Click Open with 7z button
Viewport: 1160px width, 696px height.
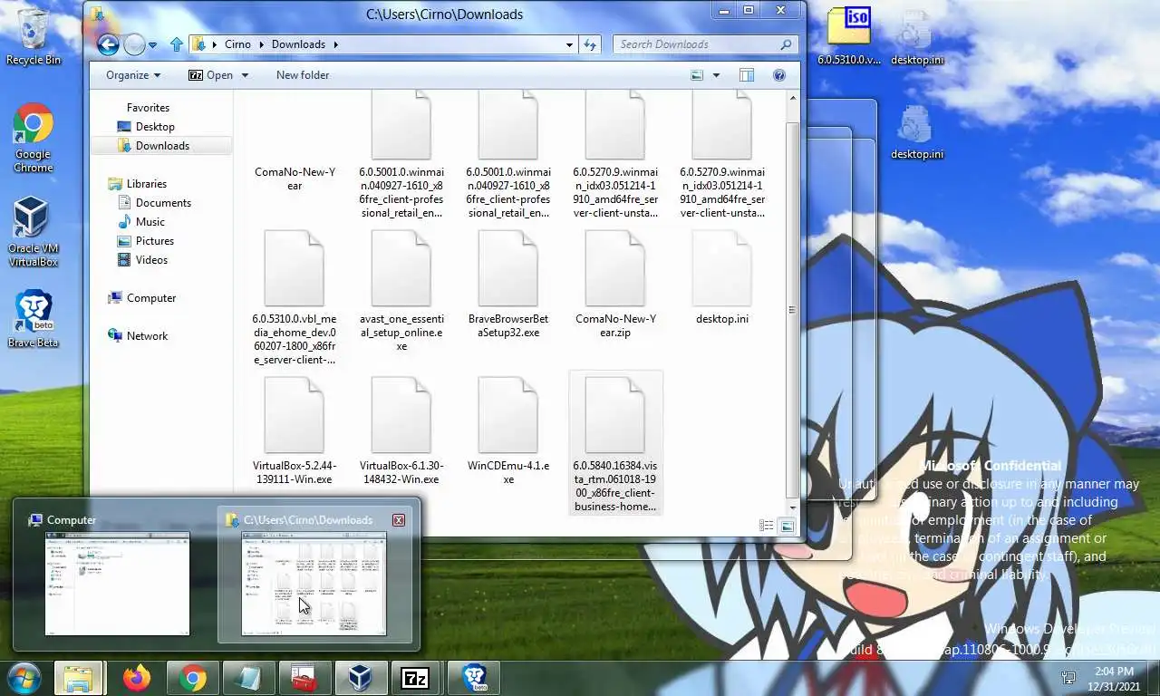pyautogui.click(x=210, y=75)
